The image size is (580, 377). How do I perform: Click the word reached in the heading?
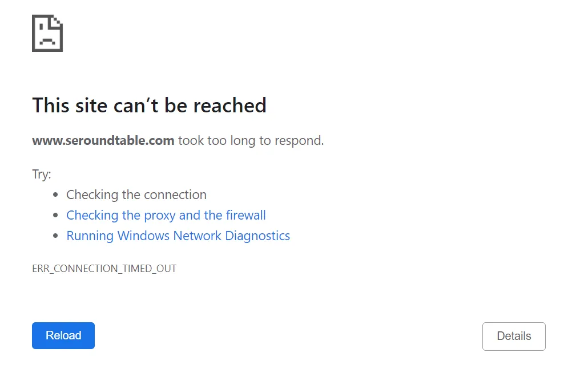pyautogui.click(x=229, y=106)
